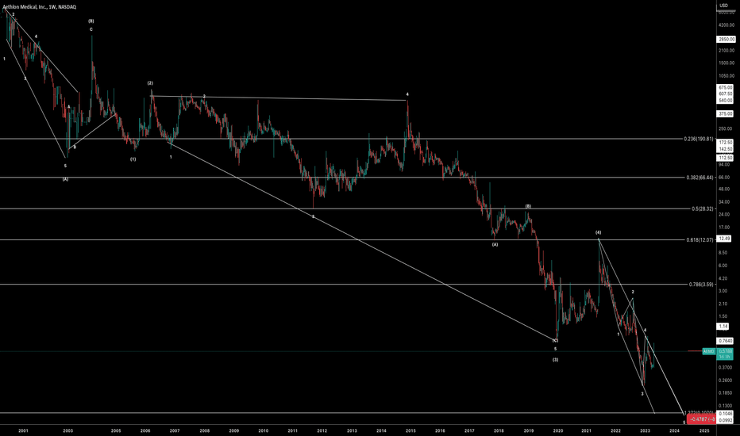
Task: Click the 0.1850 axis value
Action: coord(726,392)
